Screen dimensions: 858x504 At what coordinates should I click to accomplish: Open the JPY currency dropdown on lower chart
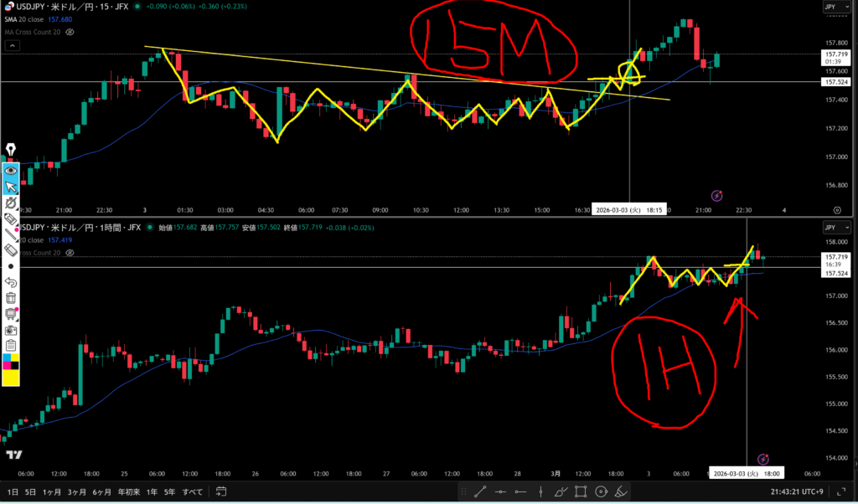pos(830,227)
